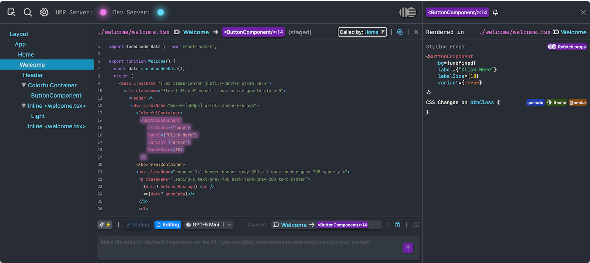Open search with the magnifier icon

point(28,12)
